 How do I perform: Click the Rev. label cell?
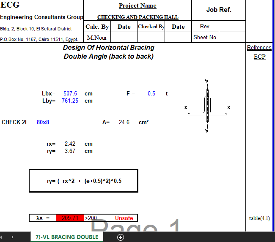click(205, 27)
